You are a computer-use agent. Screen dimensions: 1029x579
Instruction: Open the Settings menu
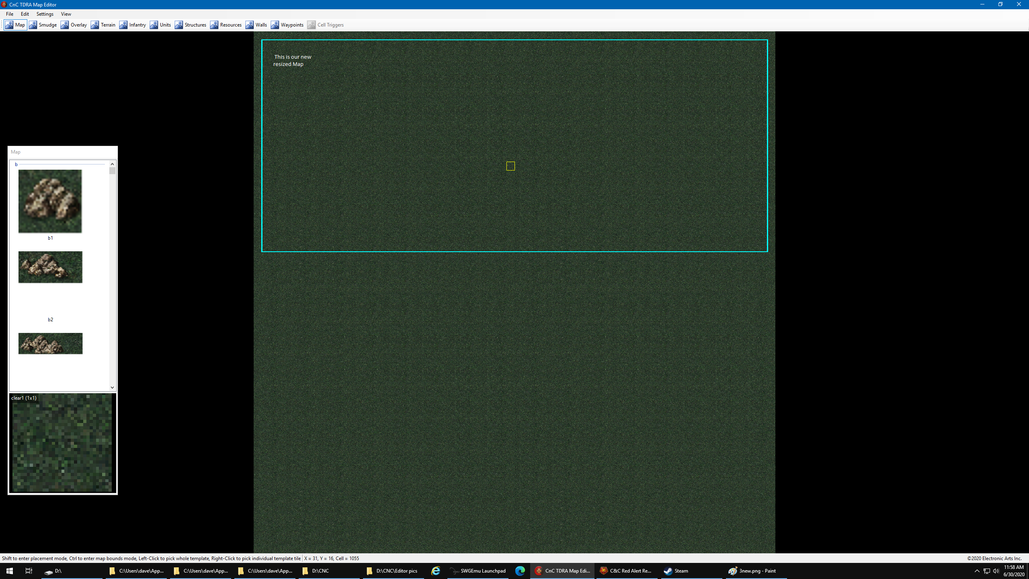tap(45, 14)
